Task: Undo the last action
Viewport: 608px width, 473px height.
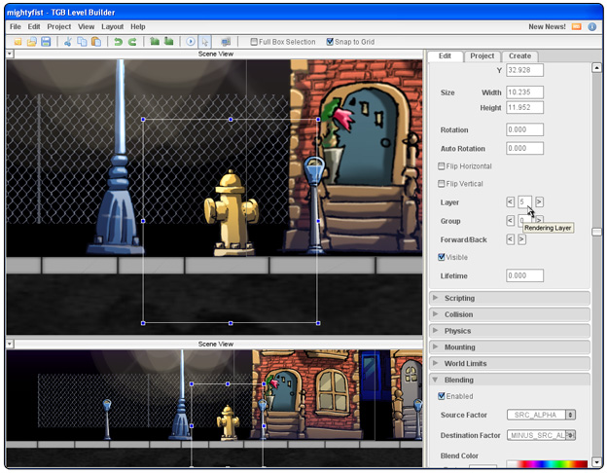Action: [119, 42]
